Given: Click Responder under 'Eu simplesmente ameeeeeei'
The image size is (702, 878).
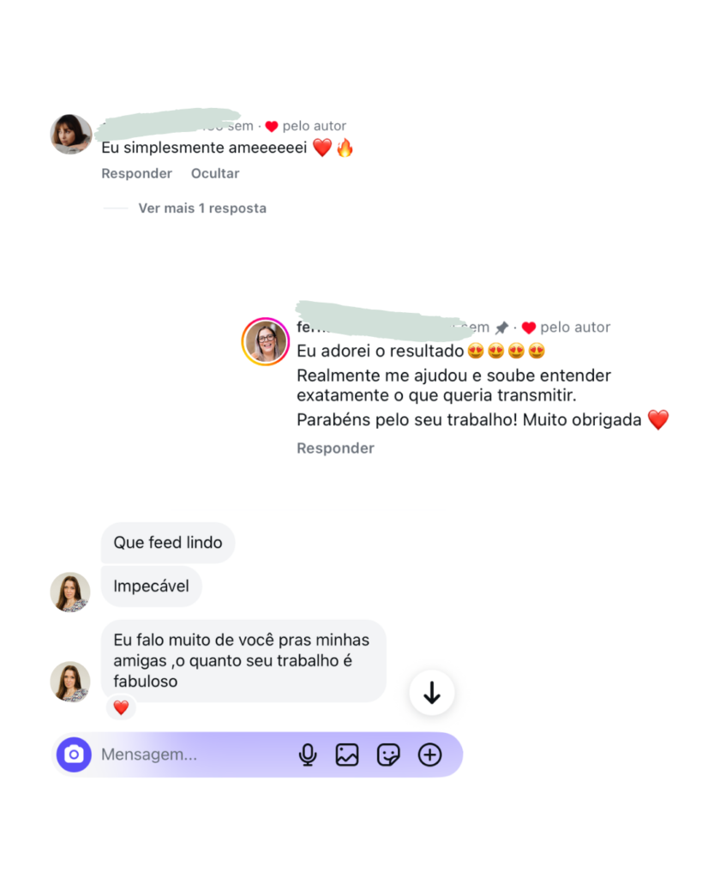Looking at the screenshot, I should [x=136, y=173].
